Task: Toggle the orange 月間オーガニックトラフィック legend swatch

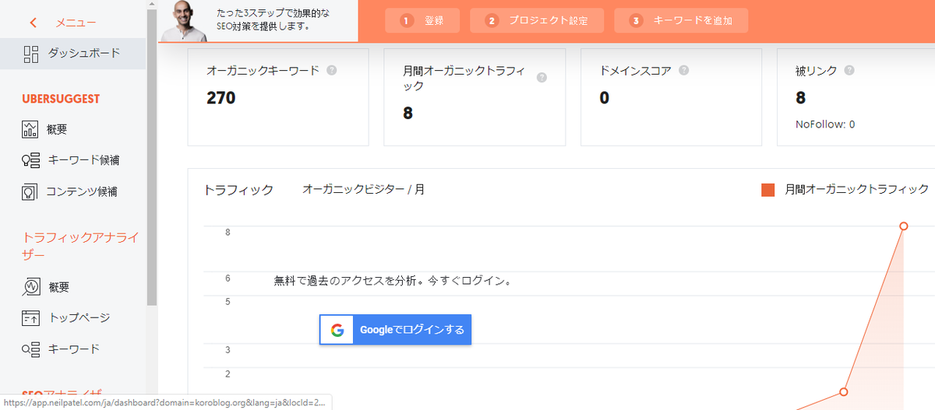Action: [x=768, y=189]
